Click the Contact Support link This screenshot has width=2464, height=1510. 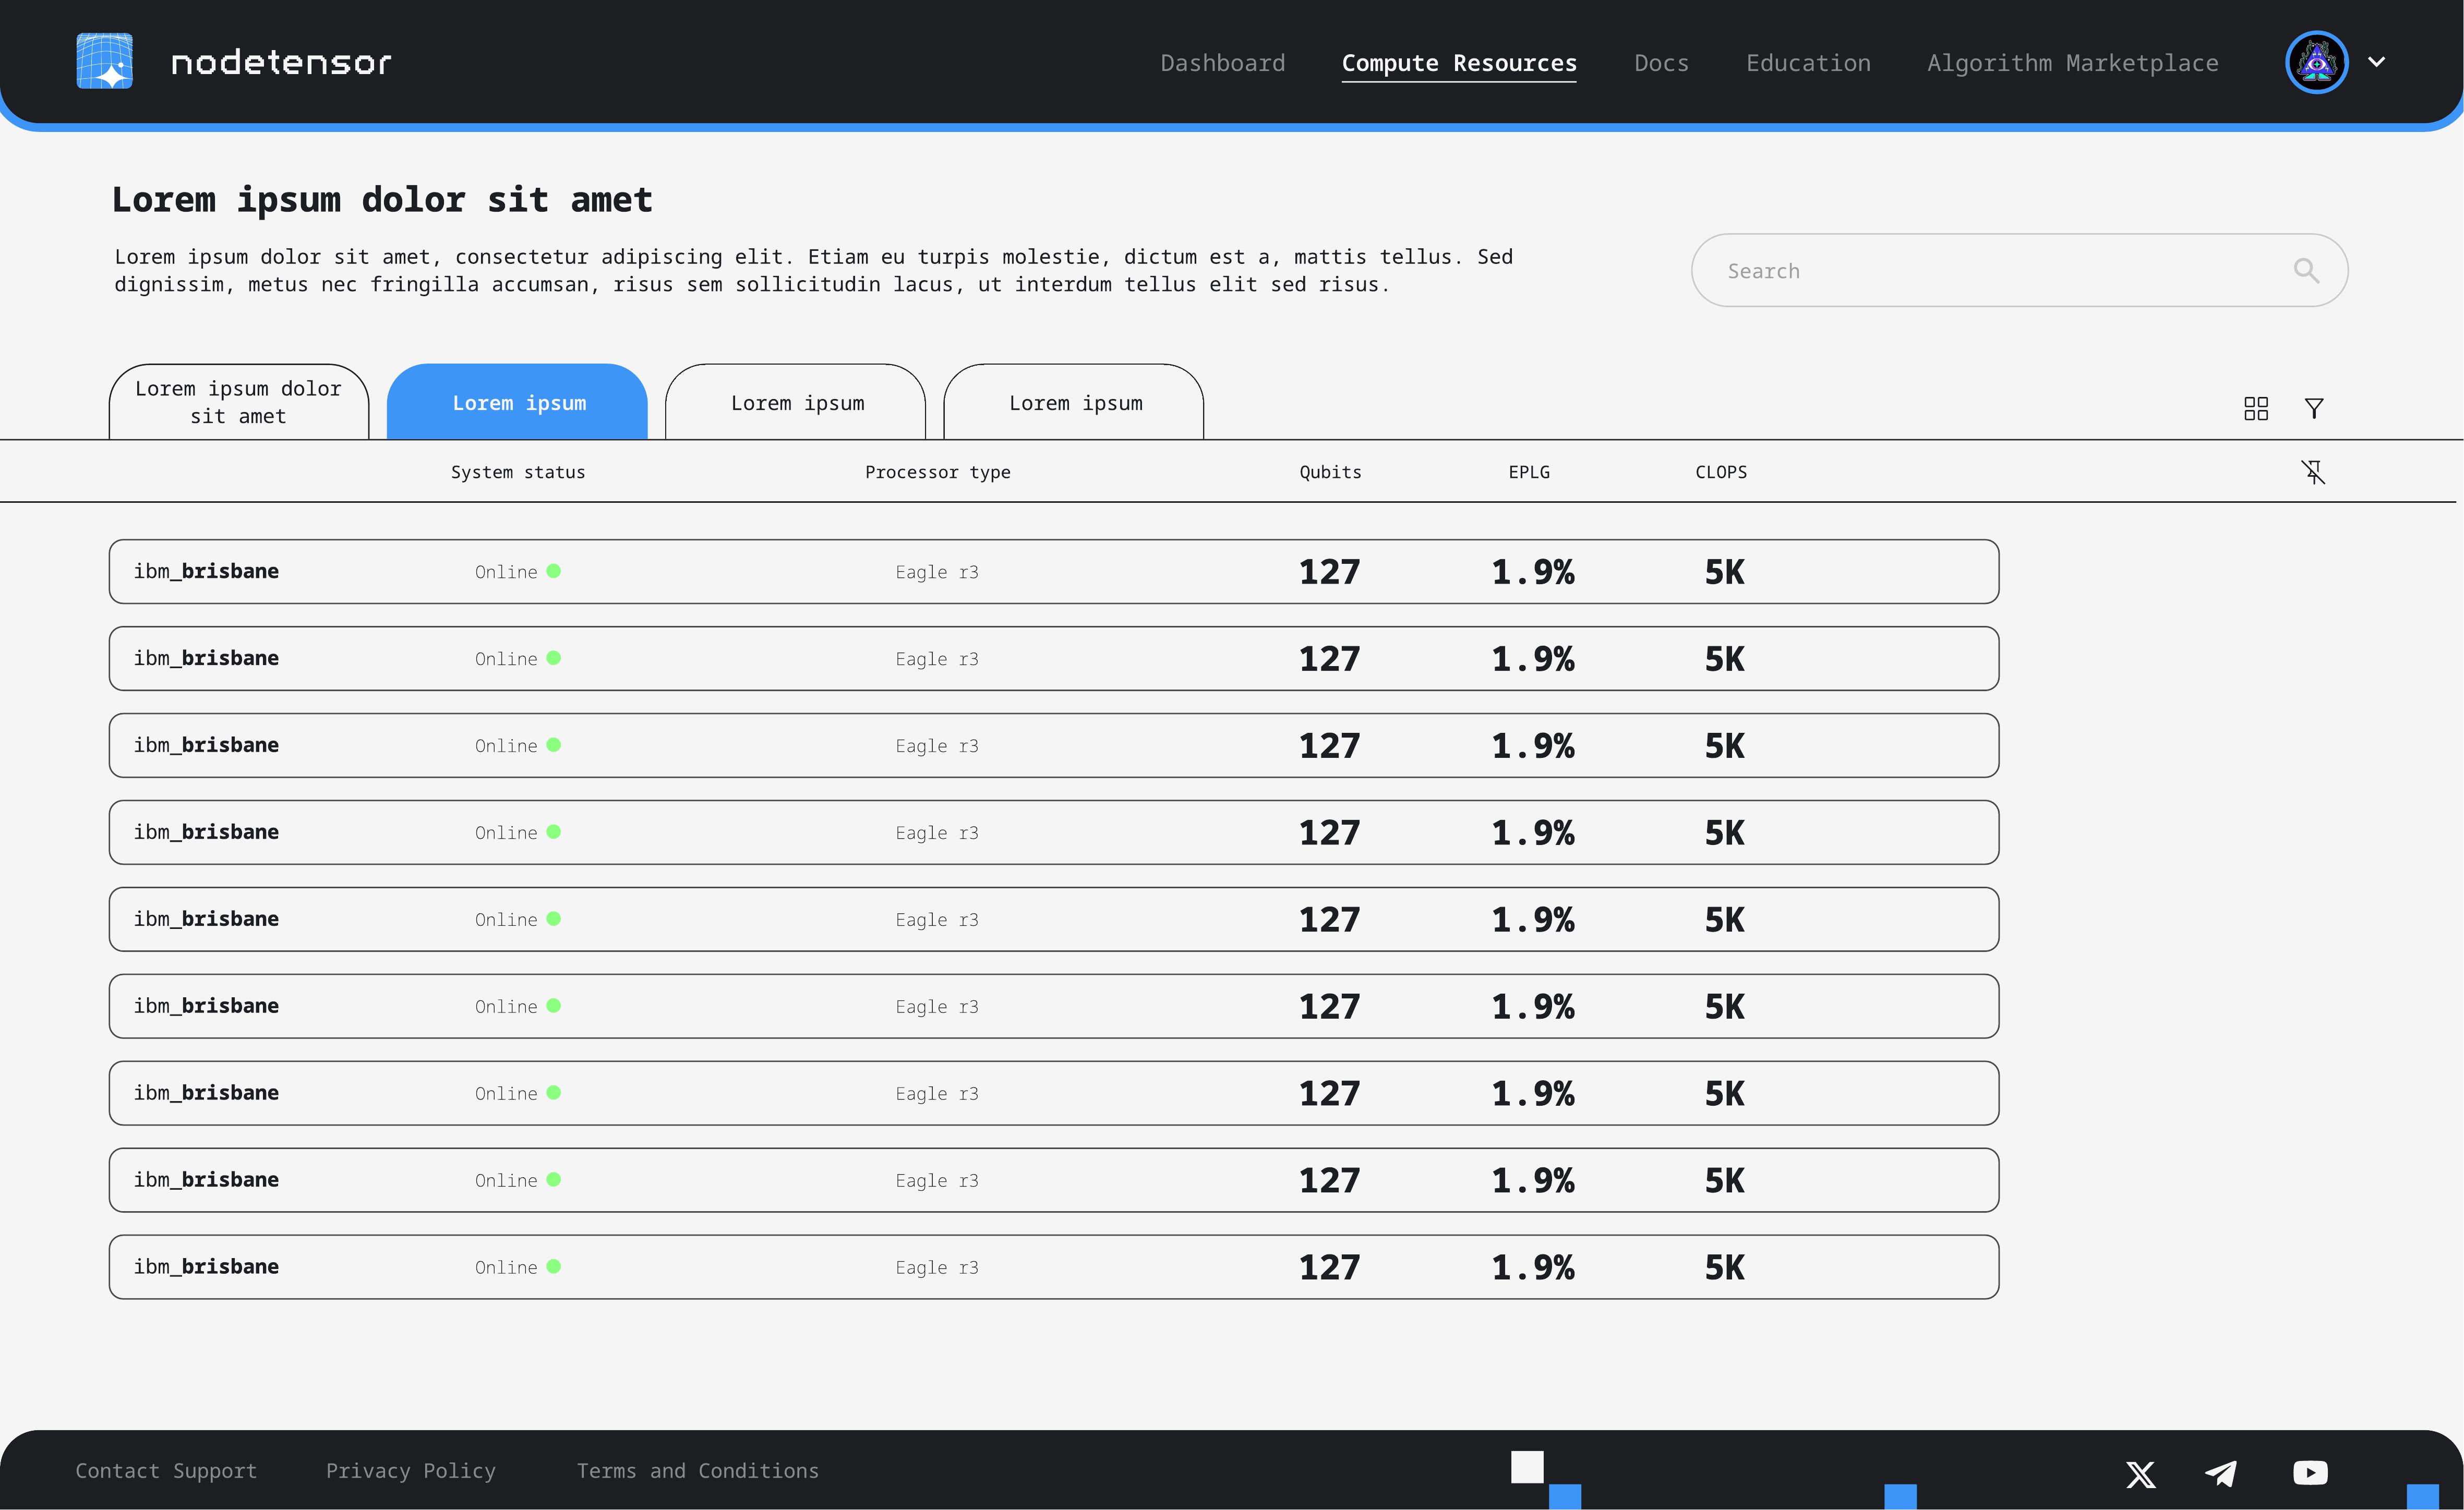[x=166, y=1471]
